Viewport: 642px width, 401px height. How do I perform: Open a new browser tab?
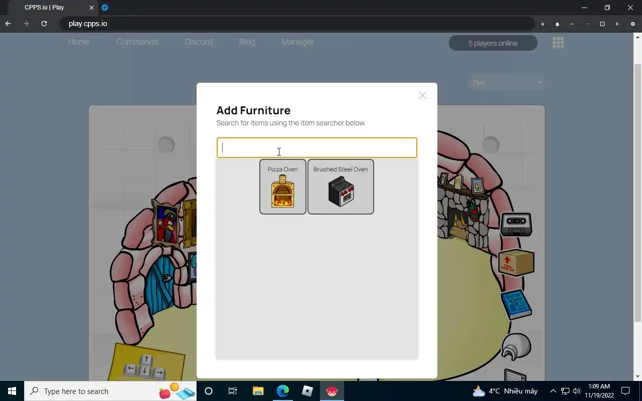point(105,8)
